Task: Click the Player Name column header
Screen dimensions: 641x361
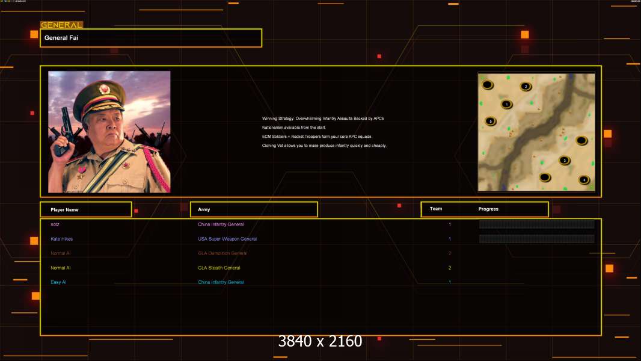Action: [86, 209]
